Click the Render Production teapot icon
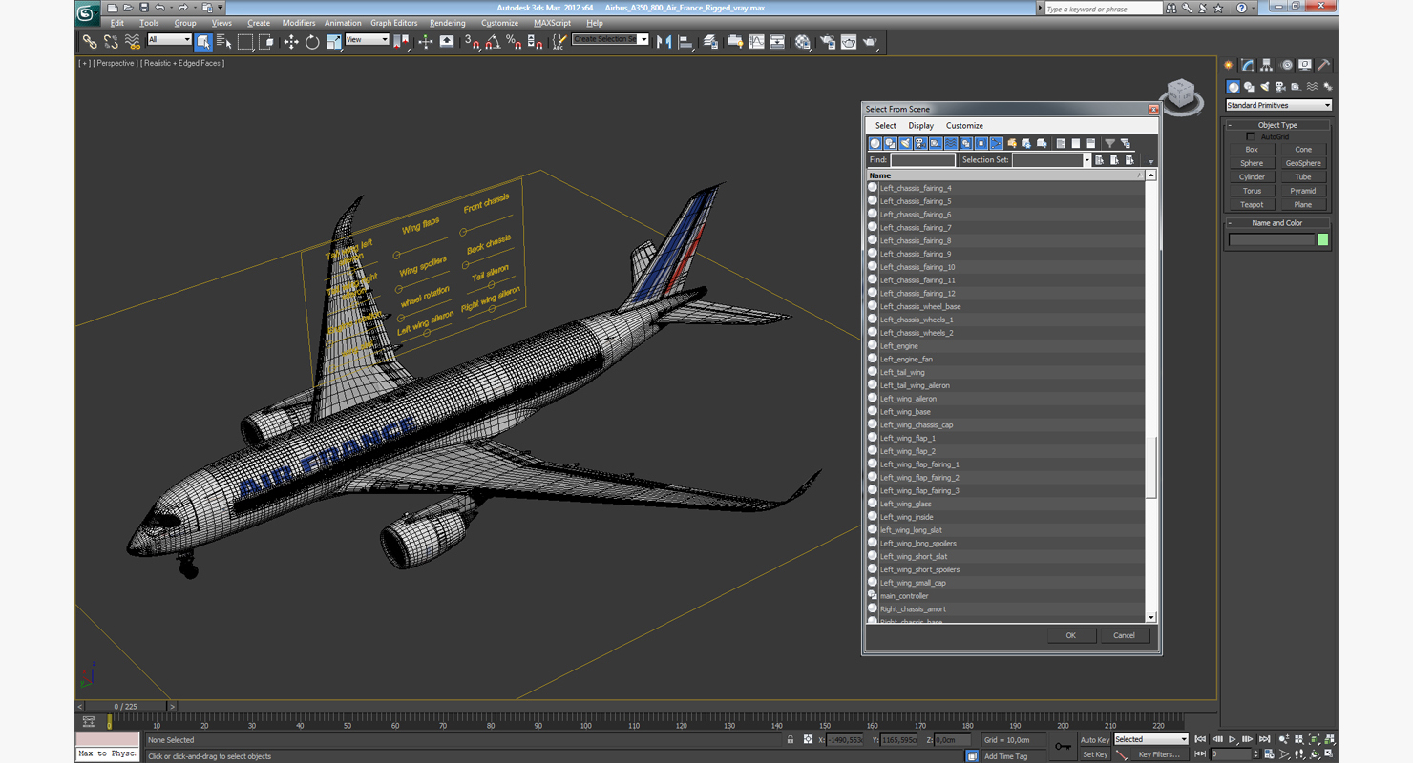Image resolution: width=1413 pixels, height=763 pixels. 871,42
